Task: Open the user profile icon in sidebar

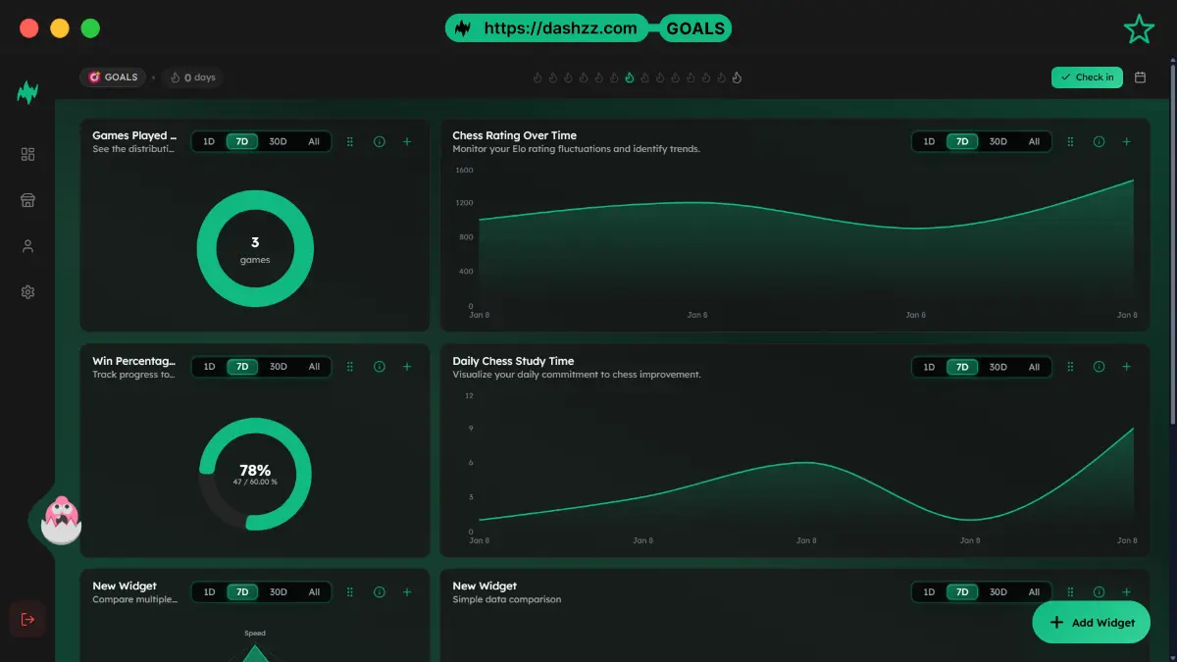Action: [x=27, y=246]
